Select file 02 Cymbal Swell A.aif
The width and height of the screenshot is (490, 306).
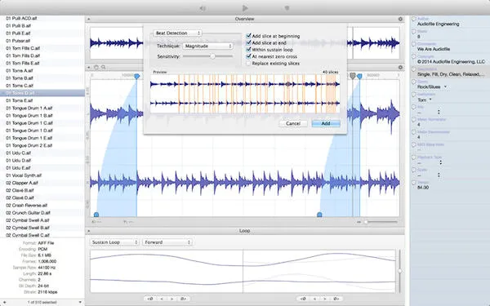[x=42, y=220]
